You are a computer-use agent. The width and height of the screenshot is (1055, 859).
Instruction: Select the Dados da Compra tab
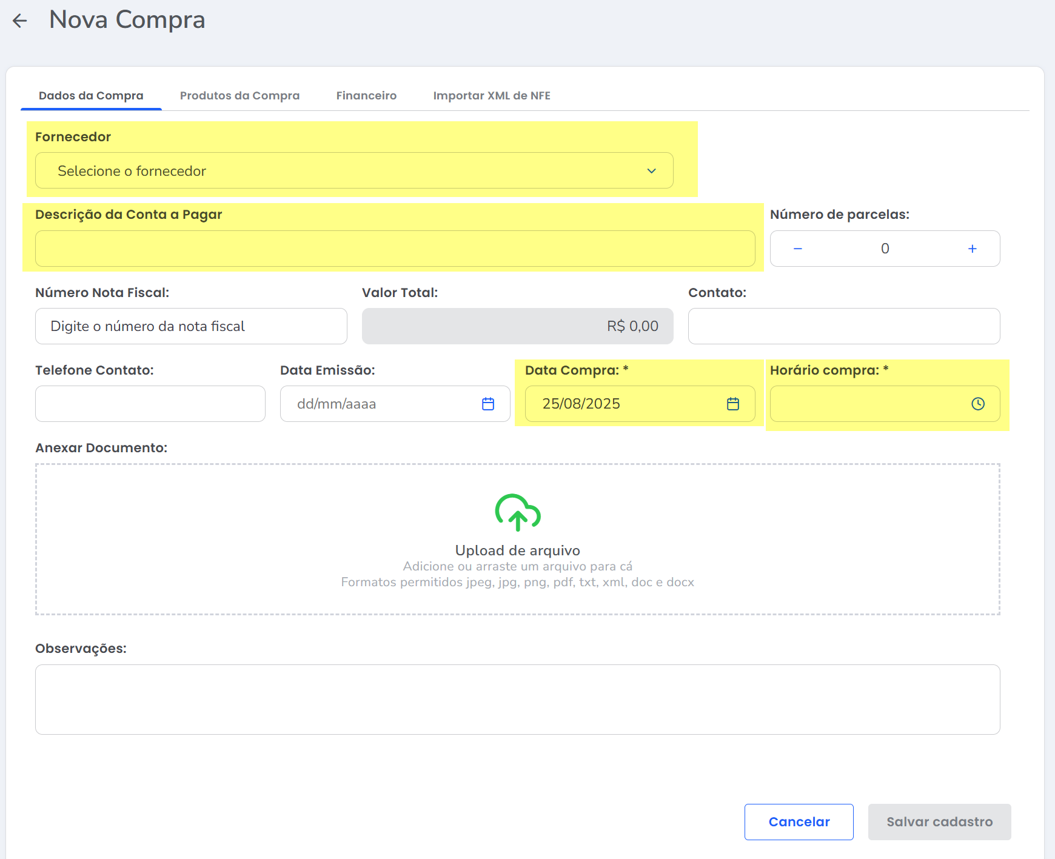(x=91, y=96)
